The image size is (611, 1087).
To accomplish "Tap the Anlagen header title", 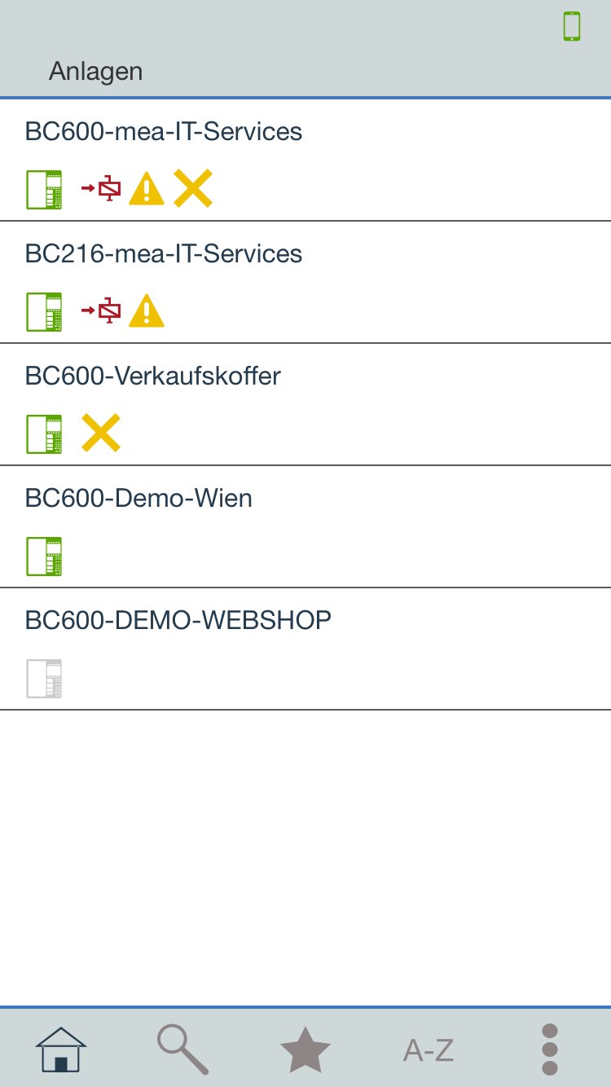I will (x=96, y=72).
